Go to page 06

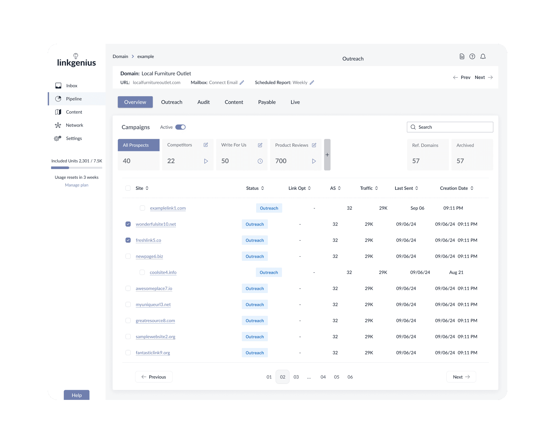[x=350, y=377]
